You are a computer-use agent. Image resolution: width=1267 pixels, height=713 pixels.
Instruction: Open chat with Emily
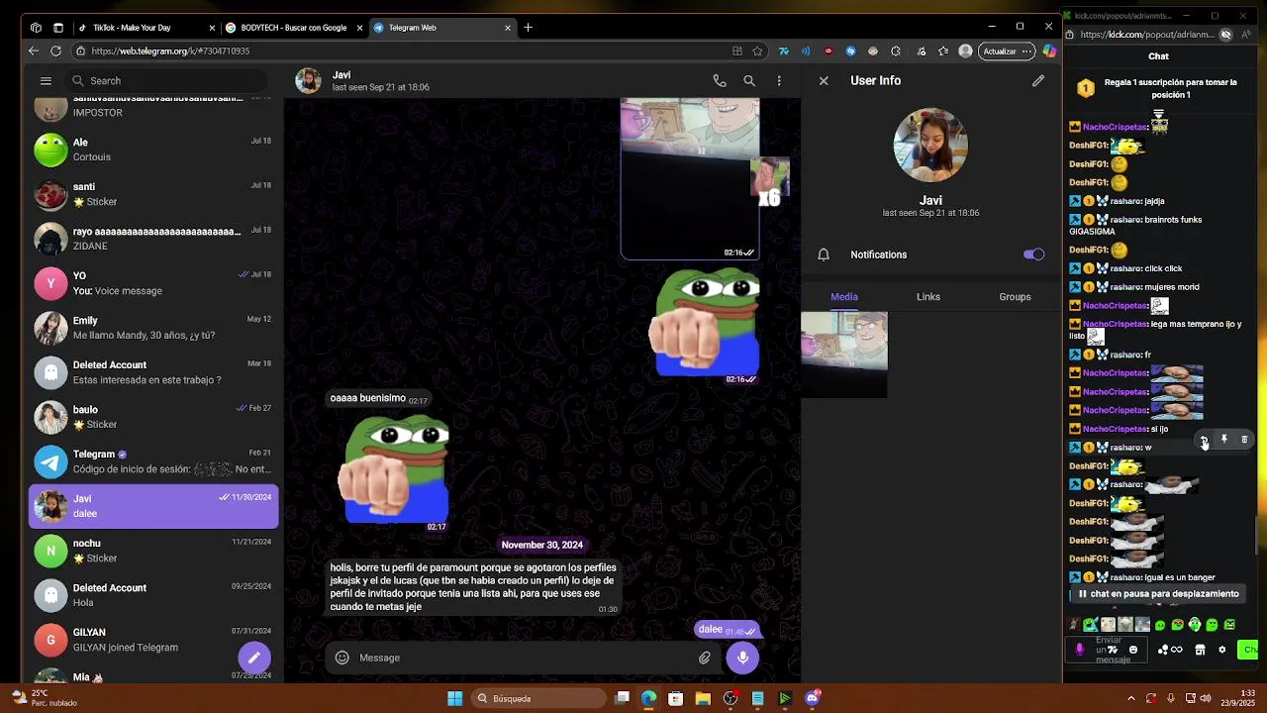[153, 328]
